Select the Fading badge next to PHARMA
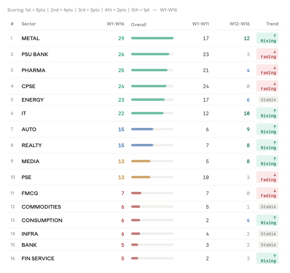The height and width of the screenshot is (273, 290). [x=267, y=70]
